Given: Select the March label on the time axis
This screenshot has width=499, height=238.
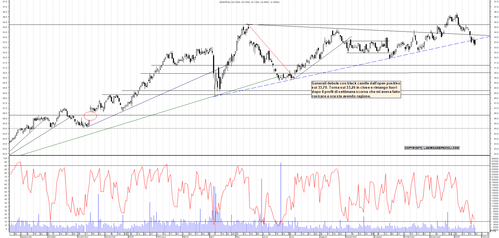Looking at the screenshot, I should 186,237.
